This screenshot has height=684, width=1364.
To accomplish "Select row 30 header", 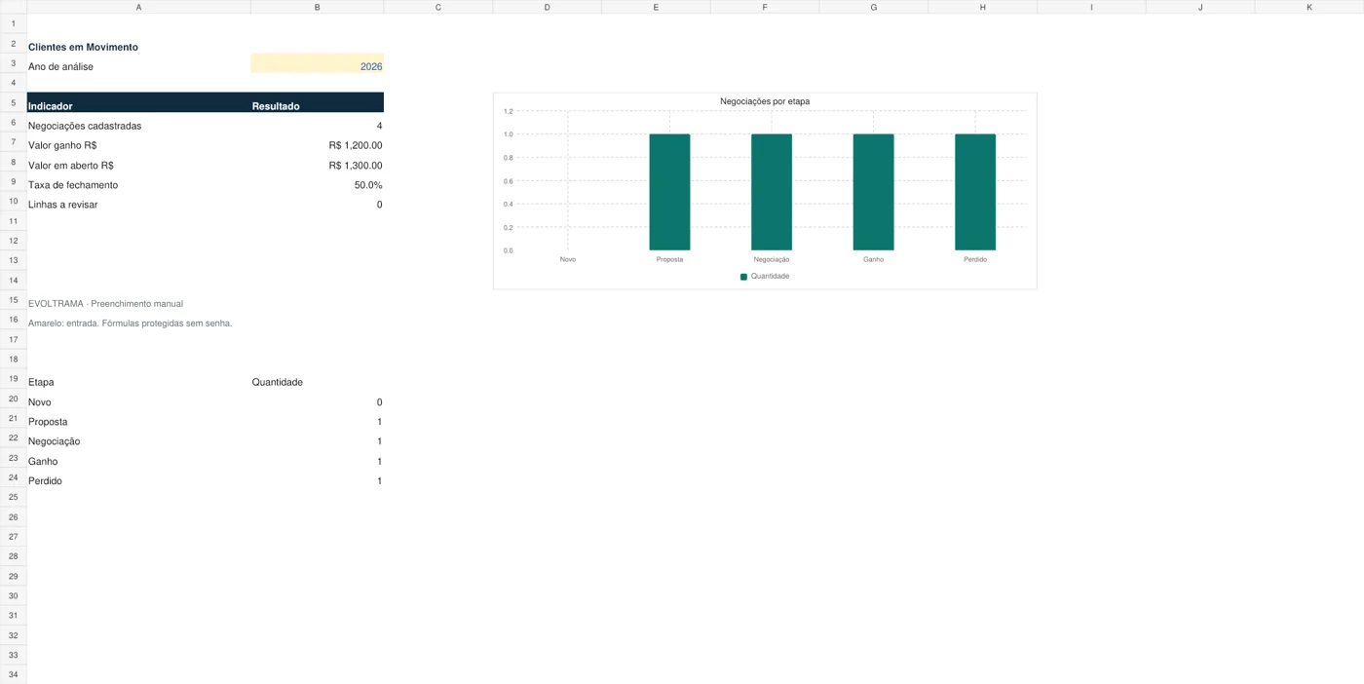I will (14, 595).
